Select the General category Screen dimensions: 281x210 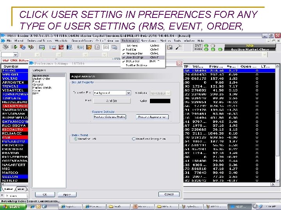tap(38, 84)
